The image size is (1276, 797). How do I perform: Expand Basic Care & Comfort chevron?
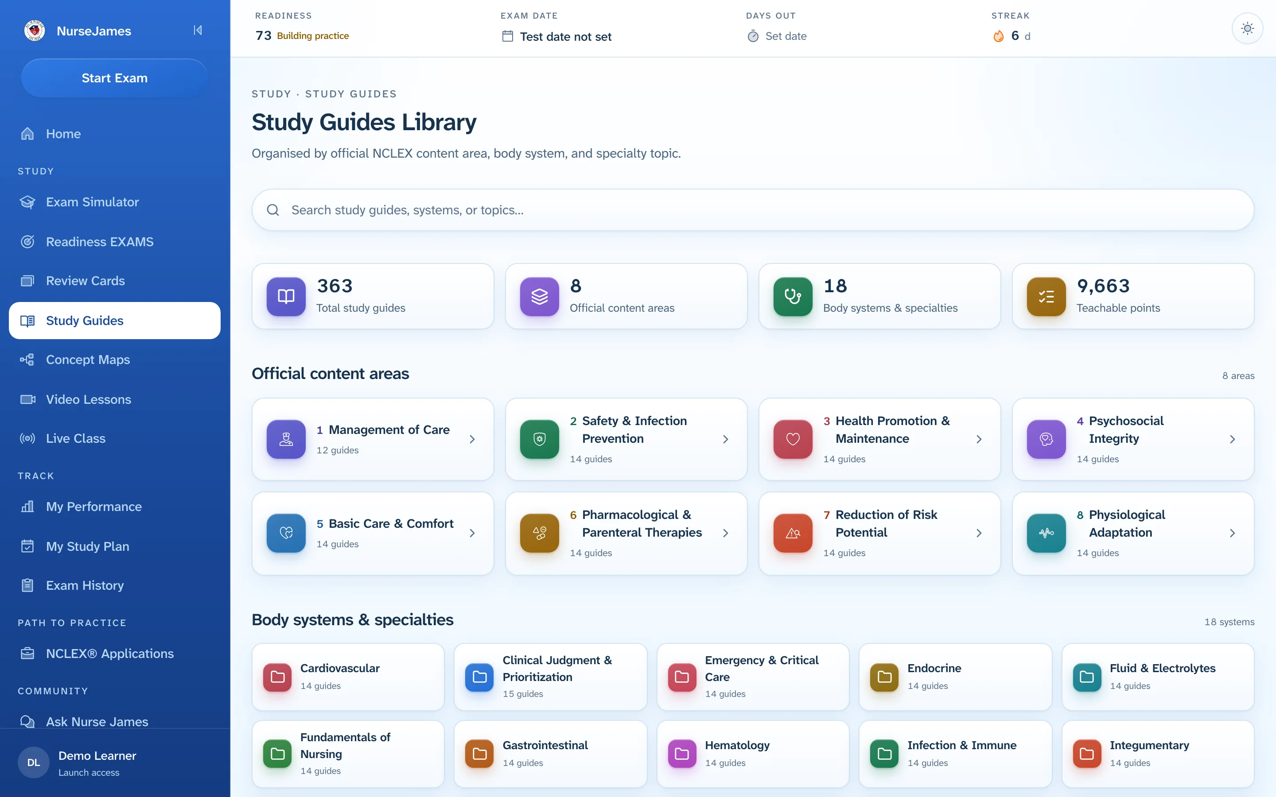472,533
